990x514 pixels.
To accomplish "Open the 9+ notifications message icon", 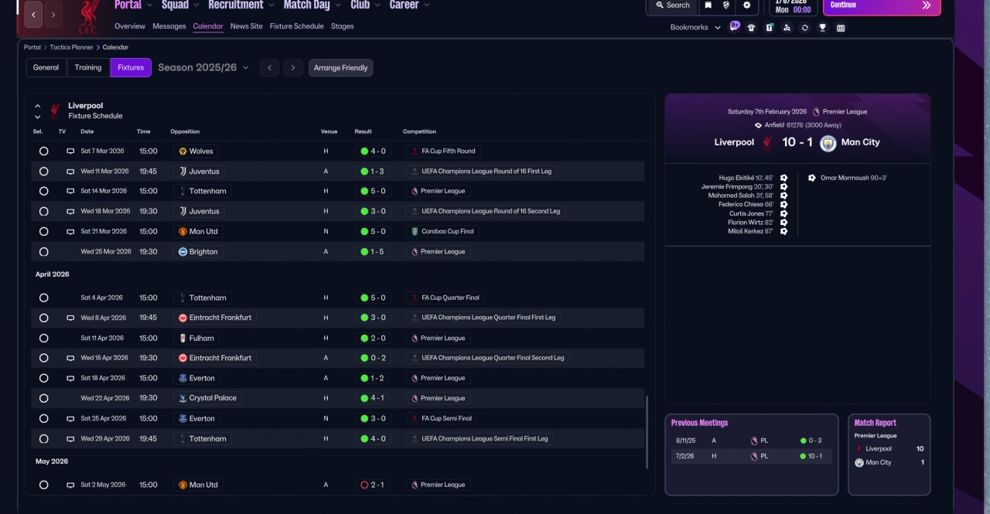I will click(734, 26).
